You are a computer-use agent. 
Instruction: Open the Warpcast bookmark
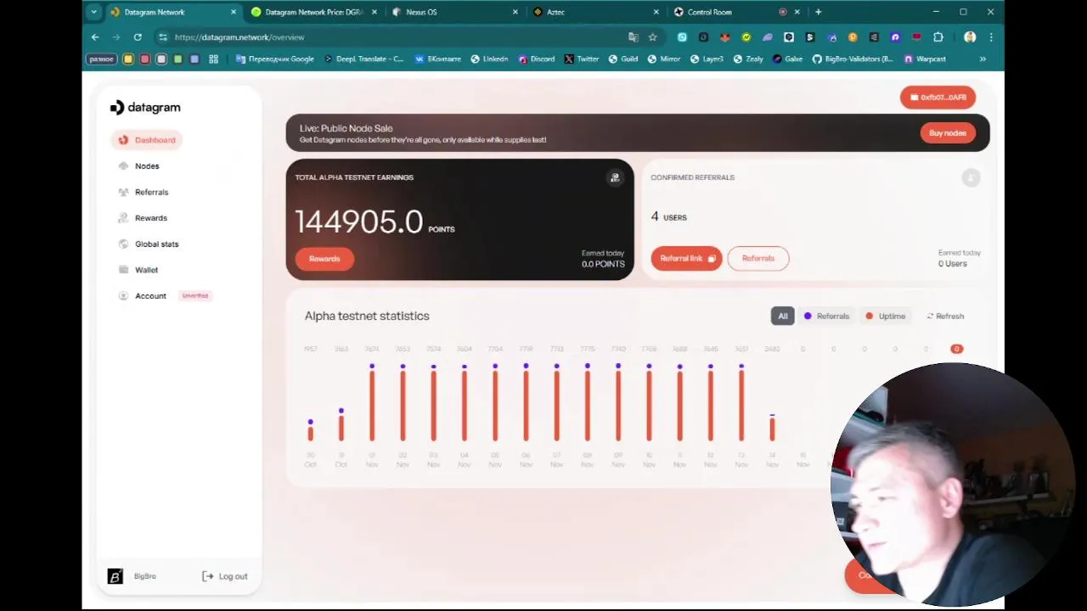[925, 59]
